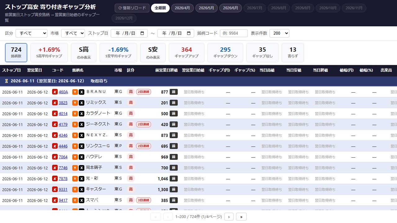This screenshot has height=223, width=397.
Task: Click K icon beside code 9417
Action: [55, 200]
